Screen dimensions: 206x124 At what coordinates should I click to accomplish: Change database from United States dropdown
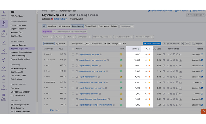click(59, 19)
